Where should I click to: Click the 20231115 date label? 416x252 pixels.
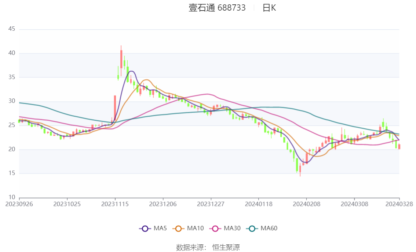115,204
